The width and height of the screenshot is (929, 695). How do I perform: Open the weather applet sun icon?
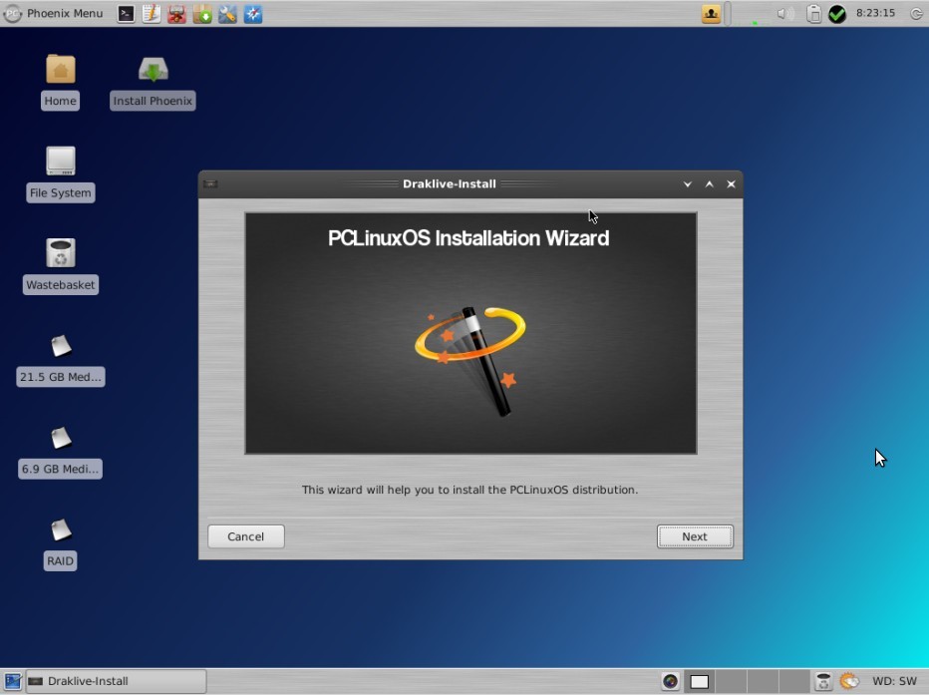pyautogui.click(x=849, y=681)
